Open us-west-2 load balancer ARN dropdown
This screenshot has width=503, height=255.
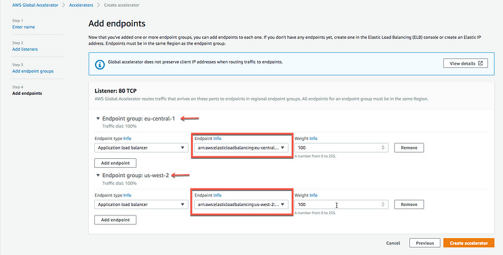coord(241,204)
